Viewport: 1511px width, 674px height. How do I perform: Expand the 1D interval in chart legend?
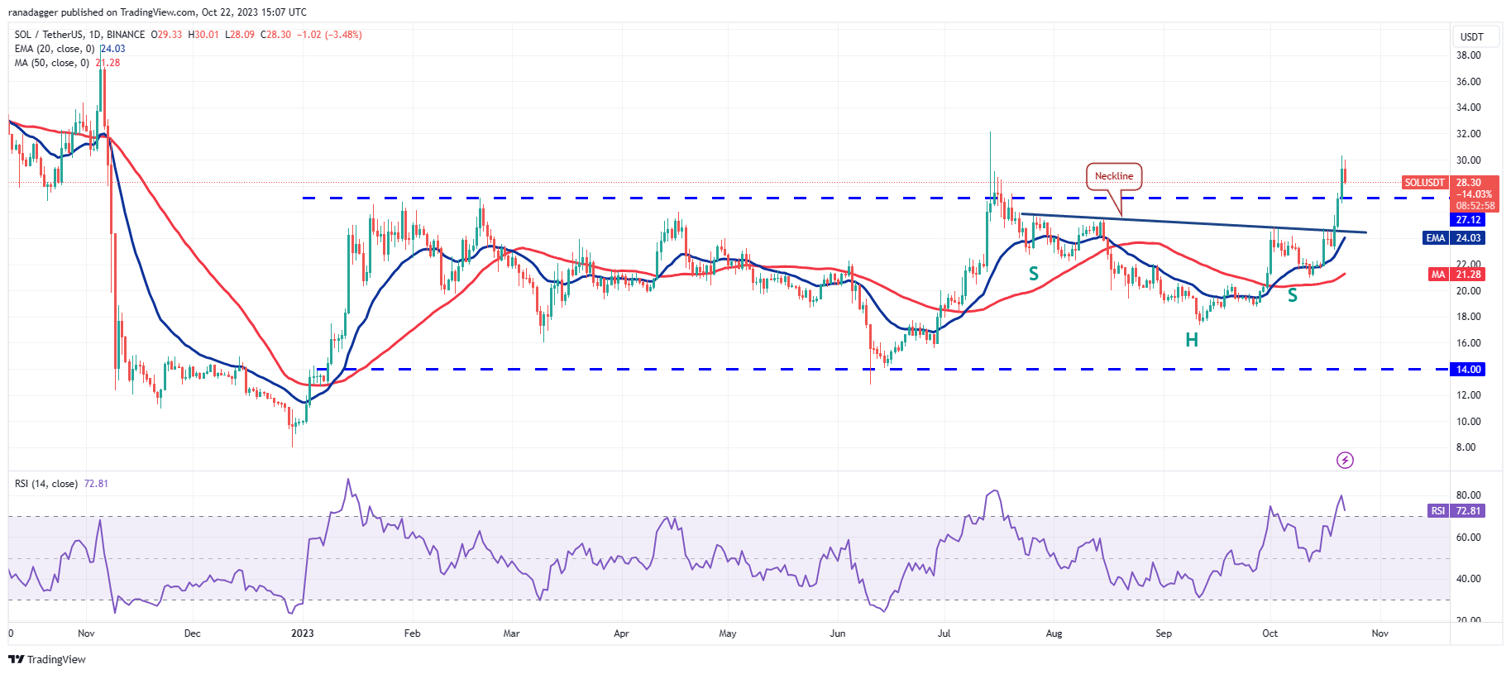(x=93, y=35)
